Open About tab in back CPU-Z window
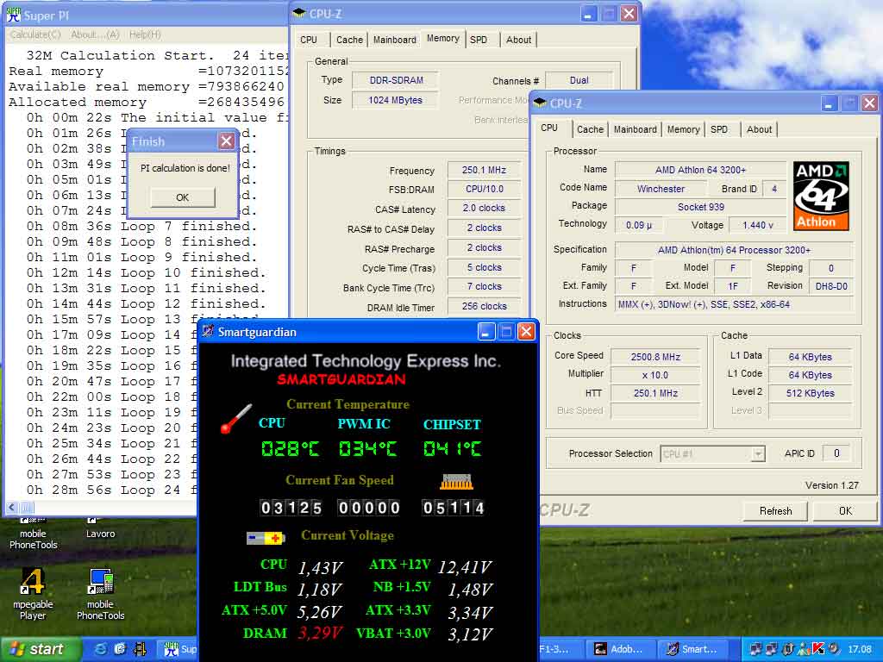883x662 pixels. coord(518,40)
